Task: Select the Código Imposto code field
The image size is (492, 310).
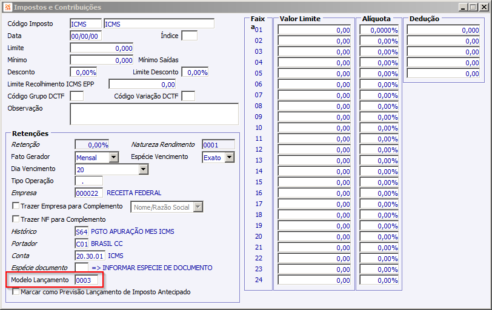Action: click(85, 24)
